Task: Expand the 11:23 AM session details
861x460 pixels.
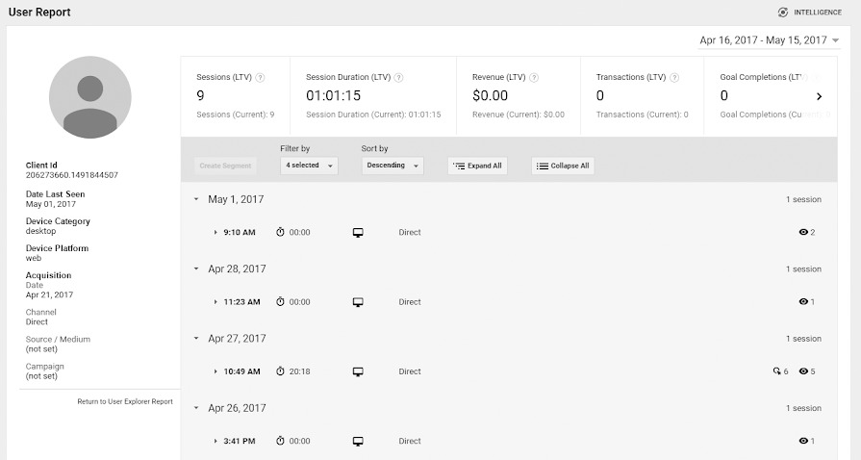Action: [215, 302]
